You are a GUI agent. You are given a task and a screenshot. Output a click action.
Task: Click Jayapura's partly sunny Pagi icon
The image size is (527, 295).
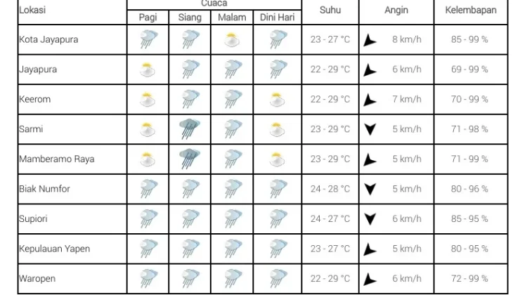(148, 70)
